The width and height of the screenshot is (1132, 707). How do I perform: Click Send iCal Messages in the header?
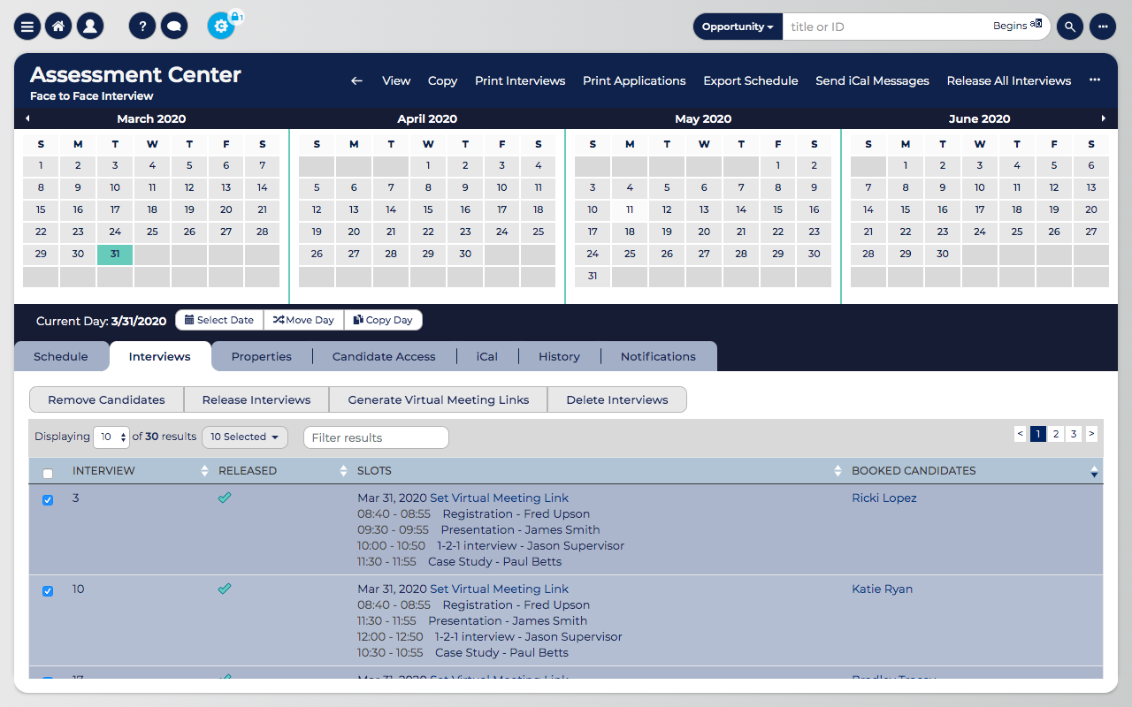(x=872, y=80)
